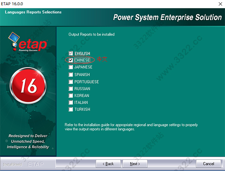The image size is (225, 171).
Task: Tick the PORTUGUESE output reports box
Action: click(x=70, y=82)
